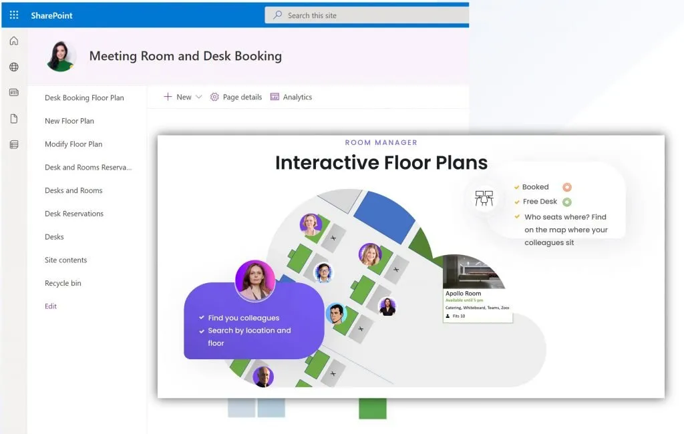Click ROOM MANAGER label
This screenshot has width=684, height=434.
pyautogui.click(x=381, y=143)
